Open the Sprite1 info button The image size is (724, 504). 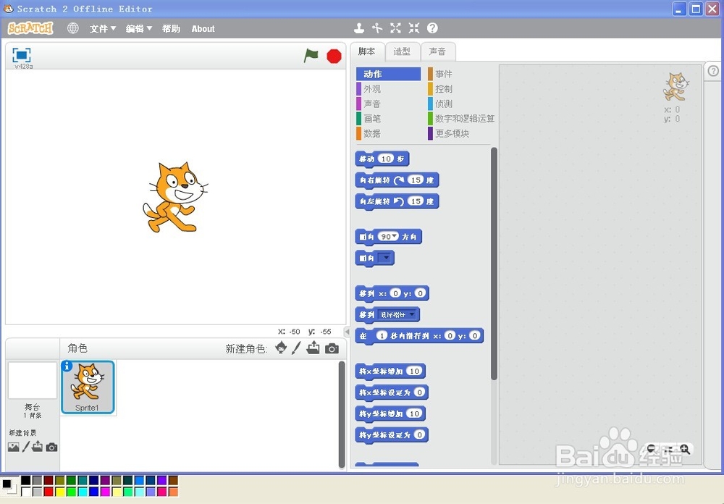point(67,366)
